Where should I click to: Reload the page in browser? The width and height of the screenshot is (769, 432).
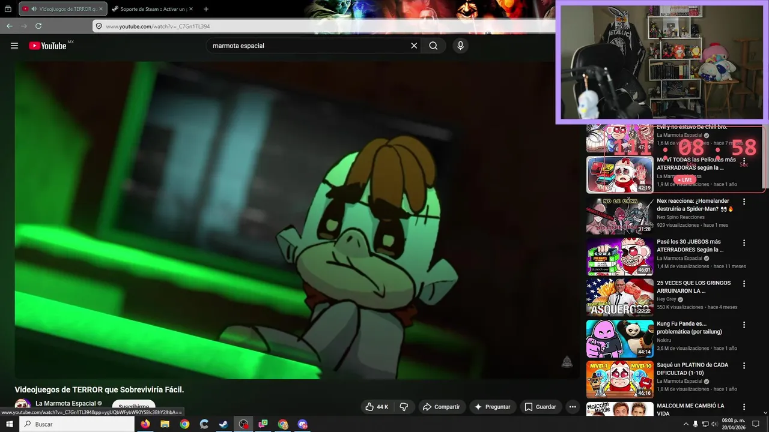click(x=38, y=26)
